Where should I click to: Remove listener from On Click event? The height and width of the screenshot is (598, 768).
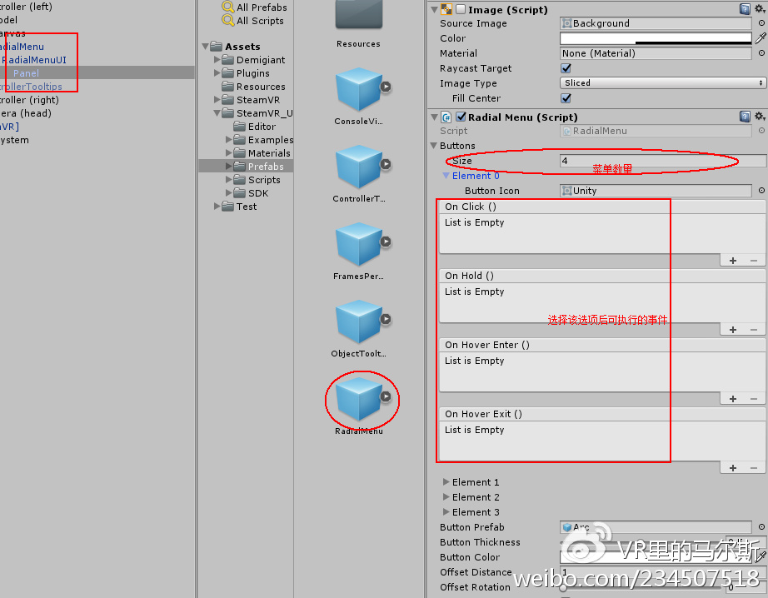tap(754, 261)
